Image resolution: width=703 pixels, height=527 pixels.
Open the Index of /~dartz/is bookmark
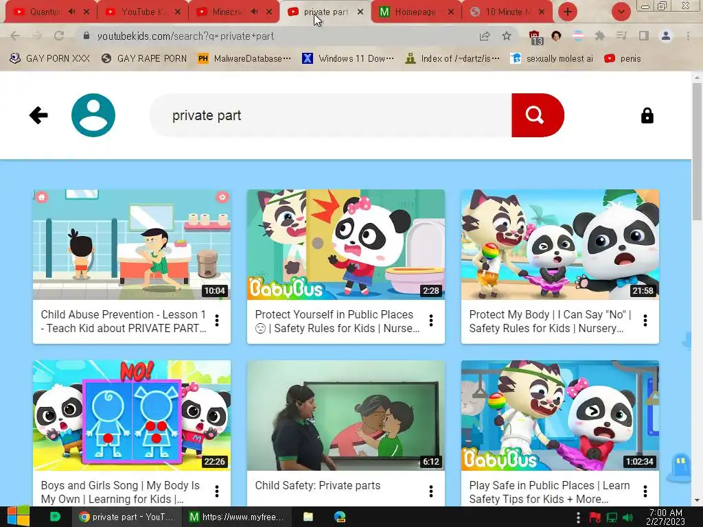(x=452, y=59)
